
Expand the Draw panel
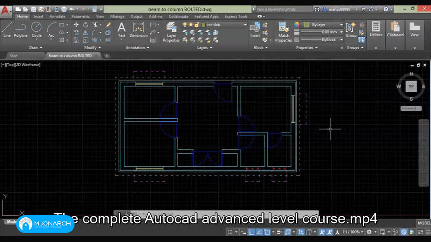[36, 48]
